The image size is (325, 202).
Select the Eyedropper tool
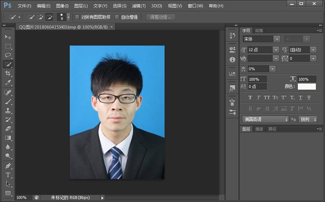[x=8, y=82]
